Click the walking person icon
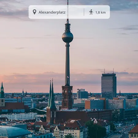The image size is (138, 138). tap(91, 12)
